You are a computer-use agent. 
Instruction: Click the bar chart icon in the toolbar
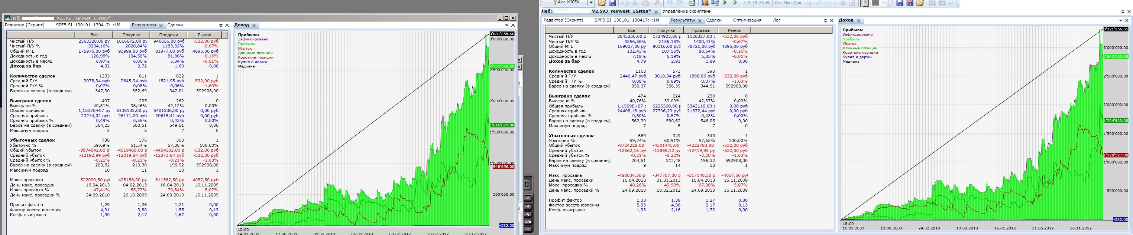tap(705, 3)
